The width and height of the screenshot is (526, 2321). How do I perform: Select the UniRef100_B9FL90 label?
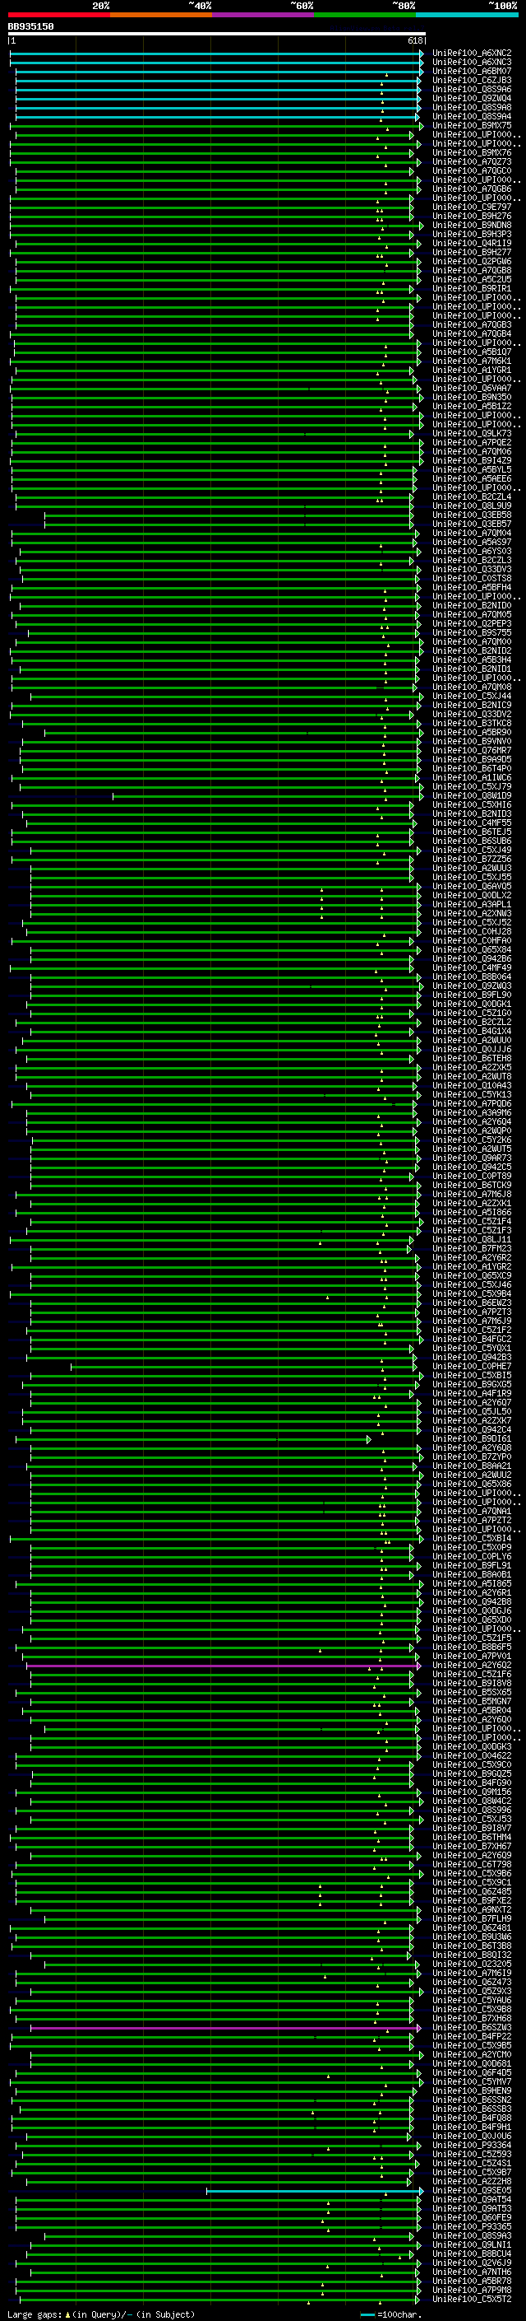coord(472,995)
